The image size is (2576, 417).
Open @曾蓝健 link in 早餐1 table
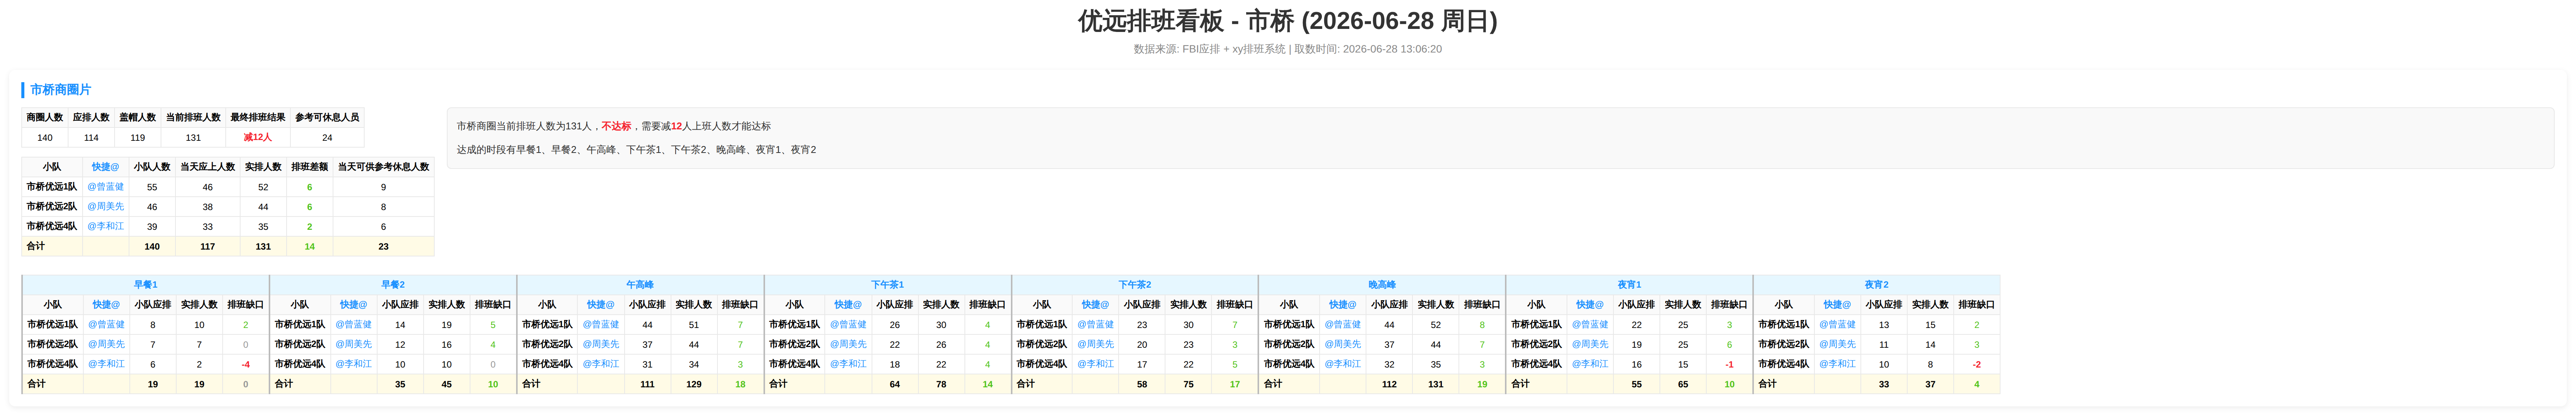106,325
